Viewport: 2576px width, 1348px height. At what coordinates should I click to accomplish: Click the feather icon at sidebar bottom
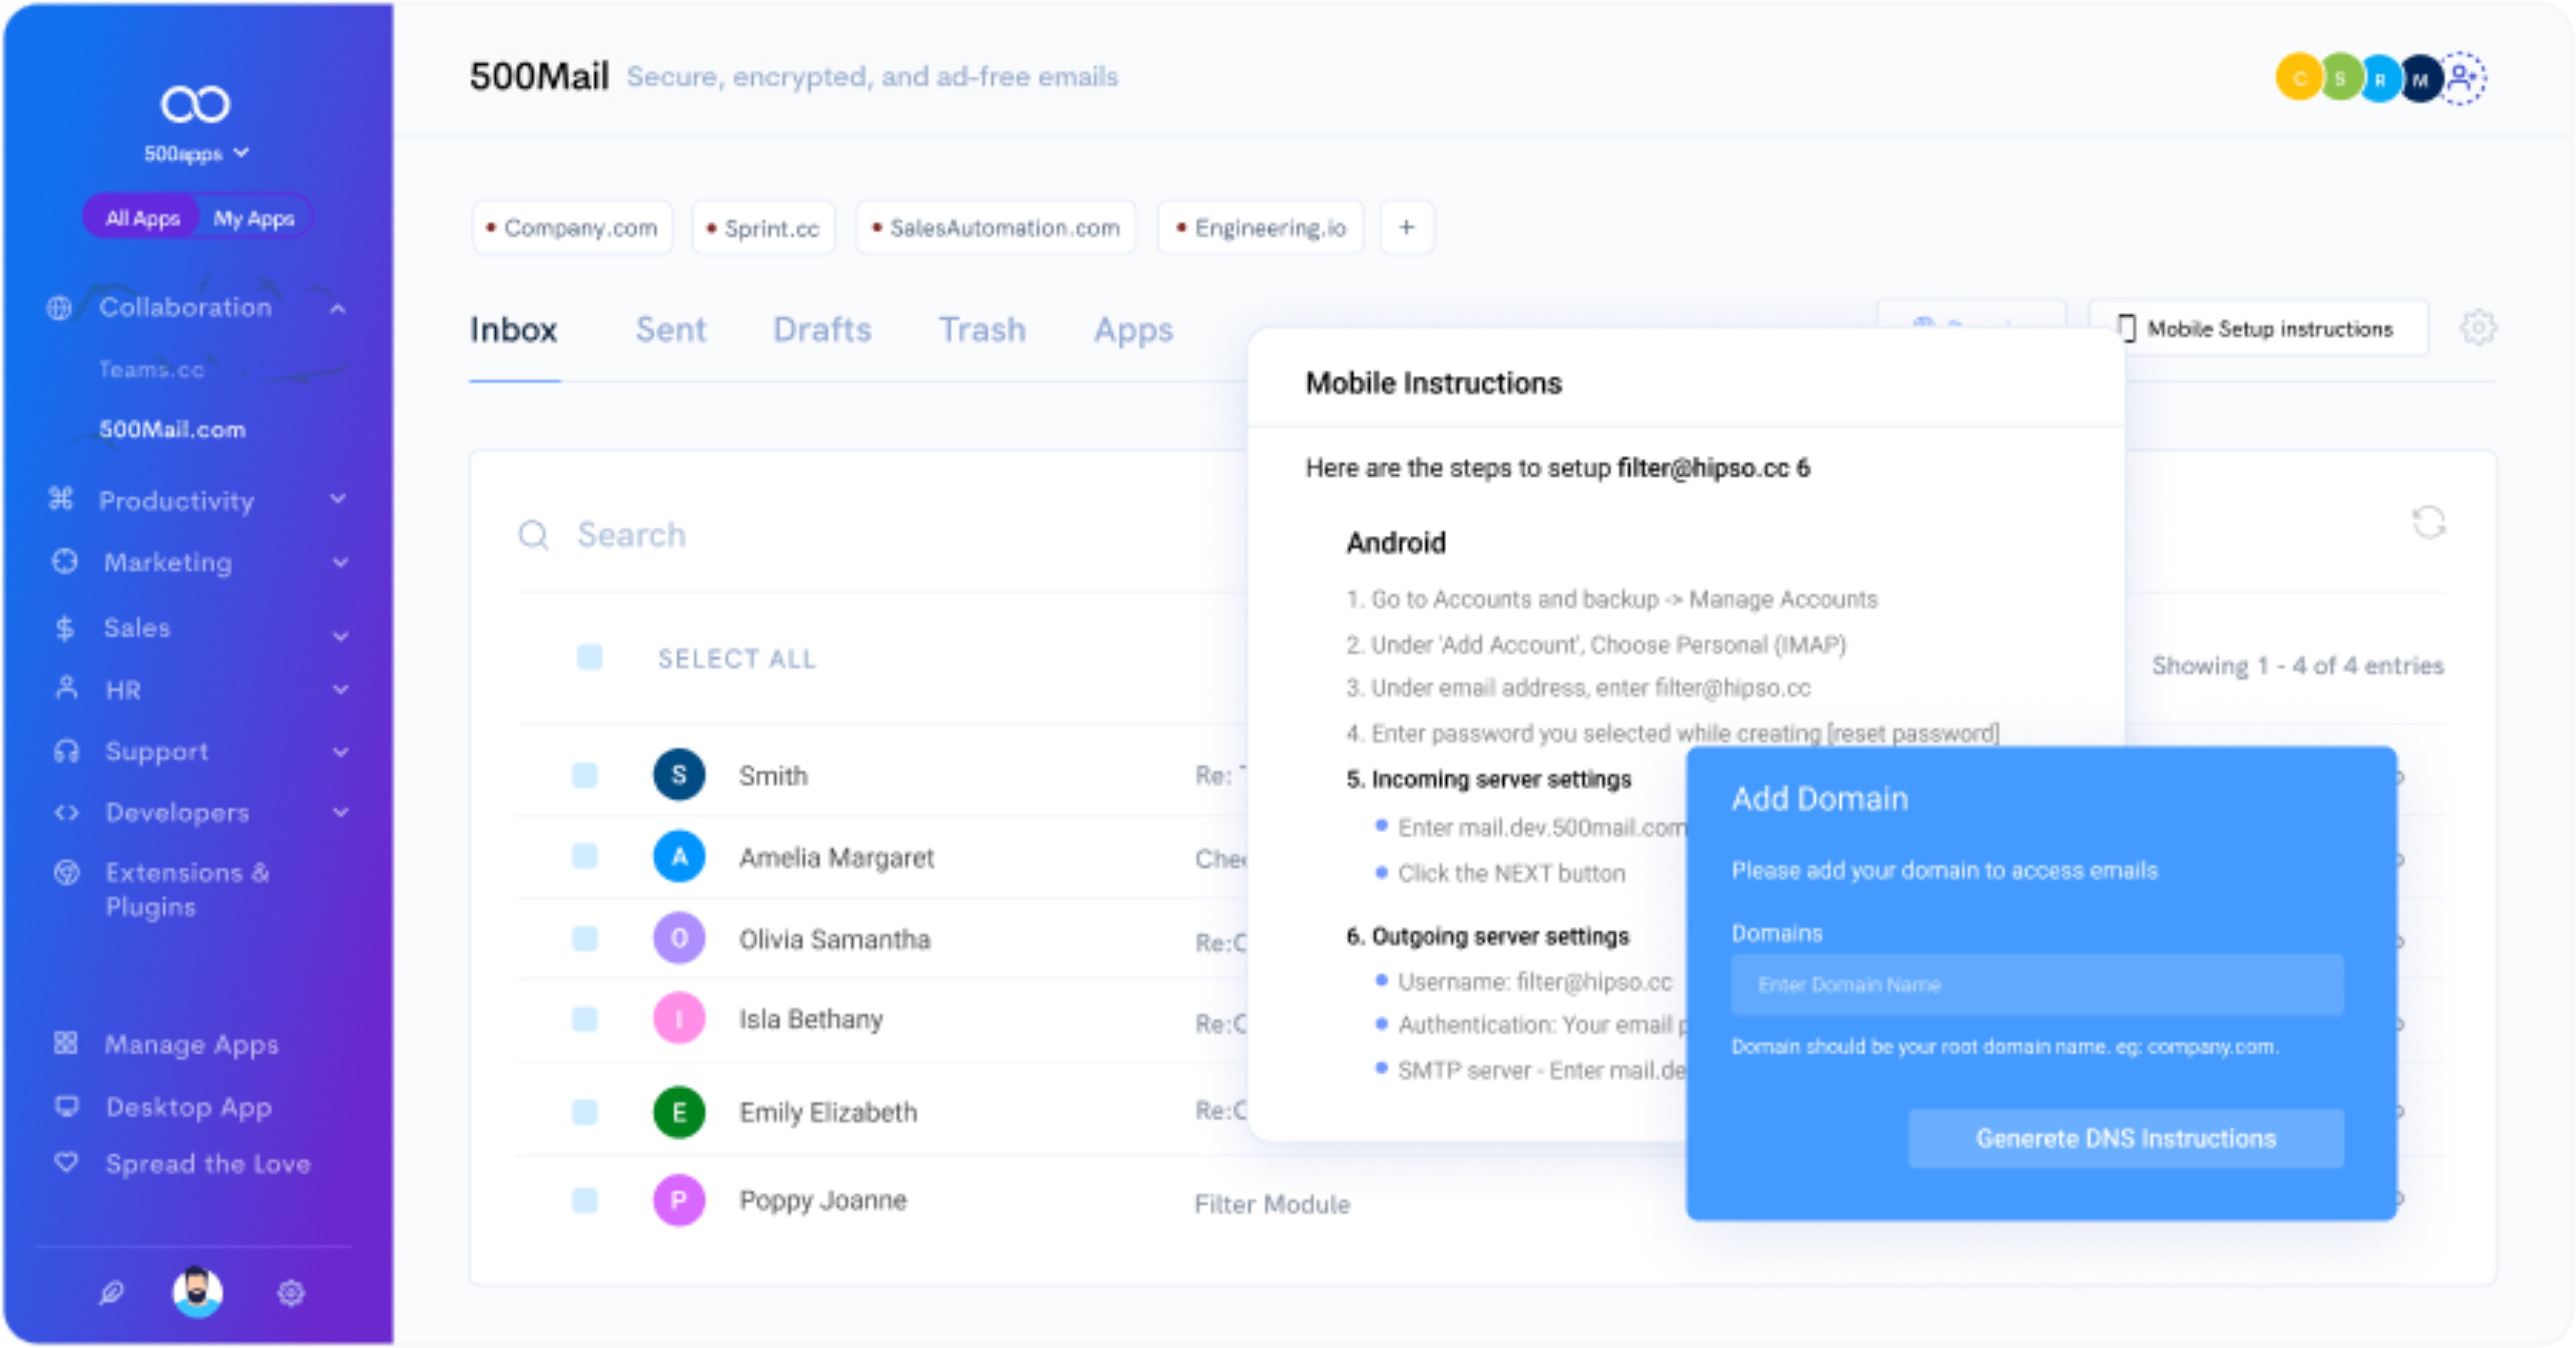pyautogui.click(x=111, y=1293)
